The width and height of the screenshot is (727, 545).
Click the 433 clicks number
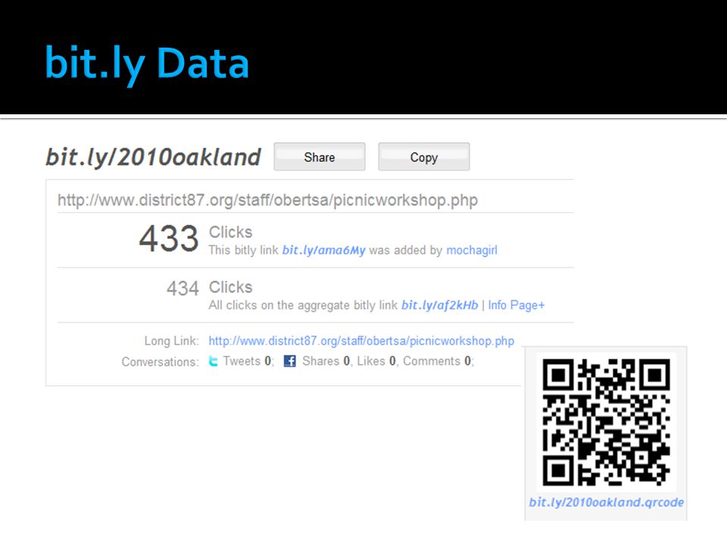pos(169,238)
